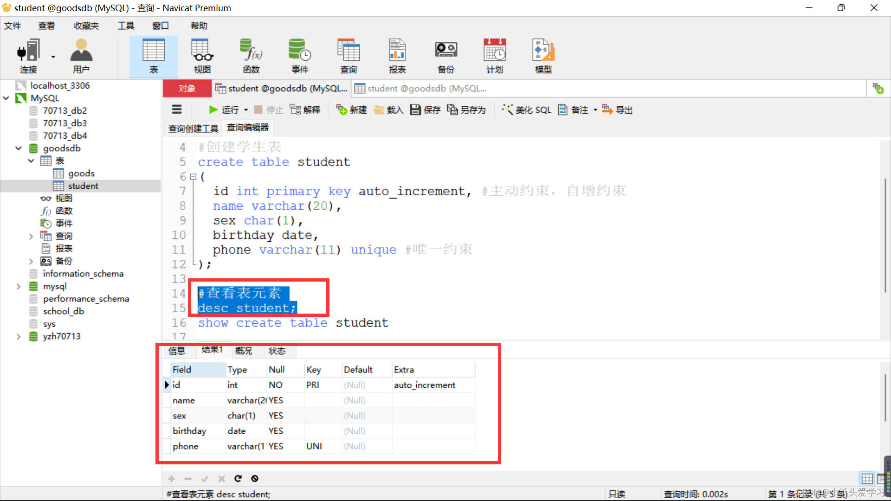Screen dimensions: 891x501
Task: Switch to the 查询编辑器 tab
Action: pos(248,127)
